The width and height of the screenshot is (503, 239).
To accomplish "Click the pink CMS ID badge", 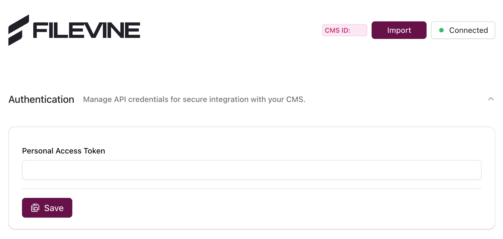I will [x=344, y=30].
